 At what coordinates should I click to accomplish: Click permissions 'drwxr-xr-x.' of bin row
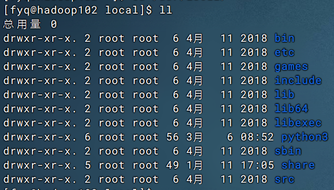coord(40,38)
